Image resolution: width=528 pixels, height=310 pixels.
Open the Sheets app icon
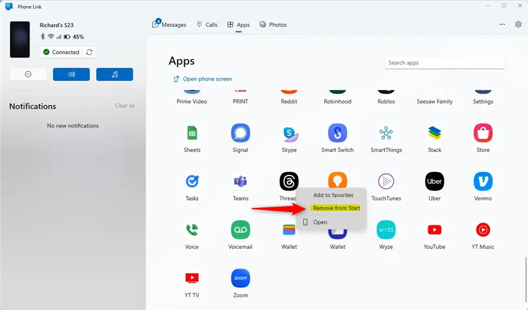(x=192, y=133)
